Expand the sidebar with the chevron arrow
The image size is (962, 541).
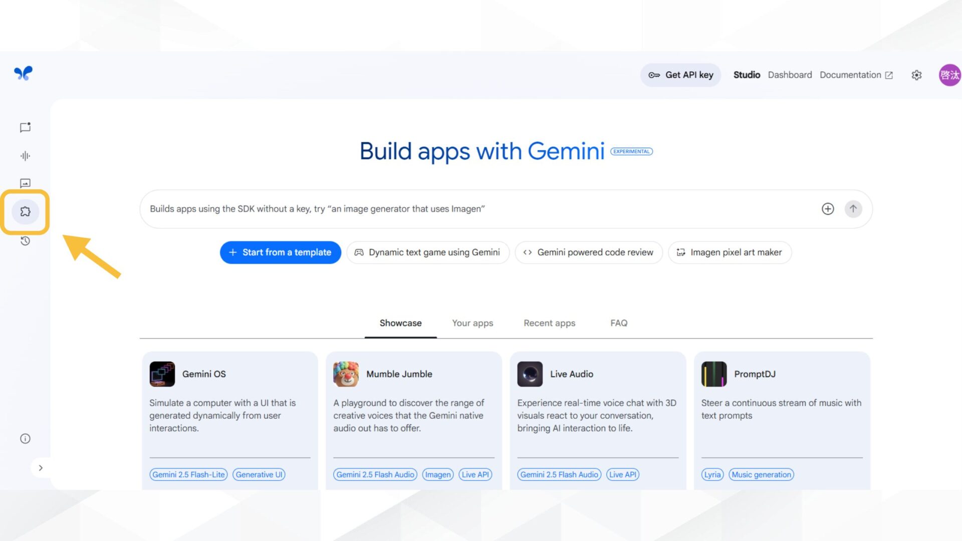tap(41, 467)
